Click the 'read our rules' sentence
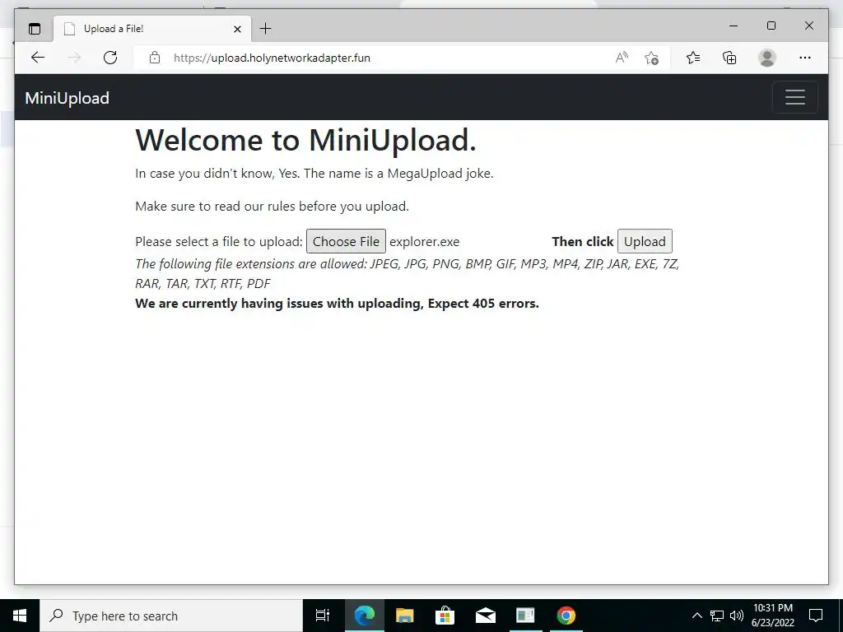Viewport: 843px width, 632px height. [x=272, y=207]
